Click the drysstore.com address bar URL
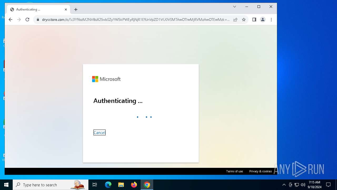Screen dimensions: 337x190 pos(136,20)
